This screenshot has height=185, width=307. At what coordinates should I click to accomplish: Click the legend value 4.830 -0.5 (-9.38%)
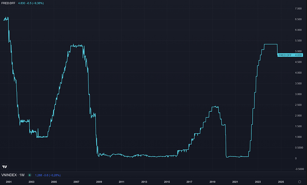coord(31,3)
